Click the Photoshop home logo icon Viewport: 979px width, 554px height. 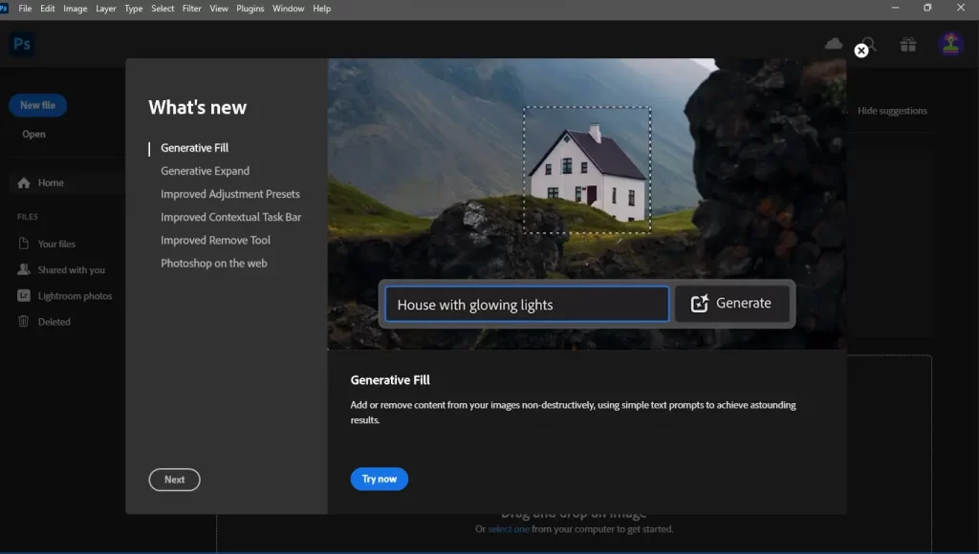pyautogui.click(x=21, y=44)
